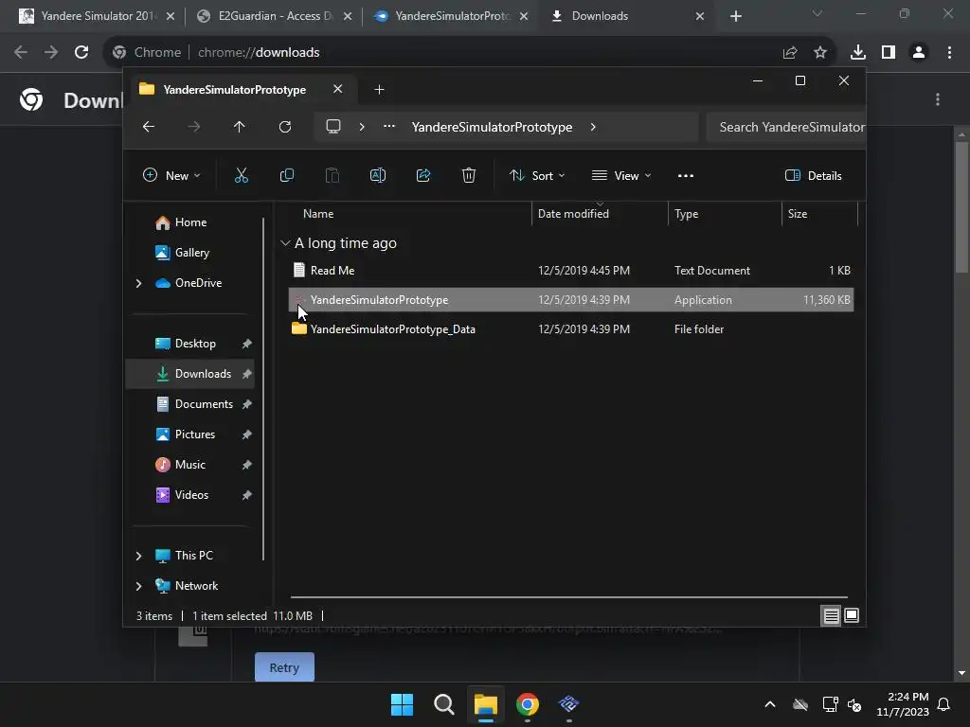Add a new File Explorer tab
This screenshot has height=727, width=970.
coord(379,90)
